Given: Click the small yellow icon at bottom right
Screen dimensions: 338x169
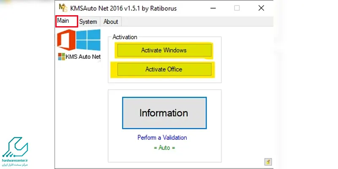Looking at the screenshot, I should 268,162.
